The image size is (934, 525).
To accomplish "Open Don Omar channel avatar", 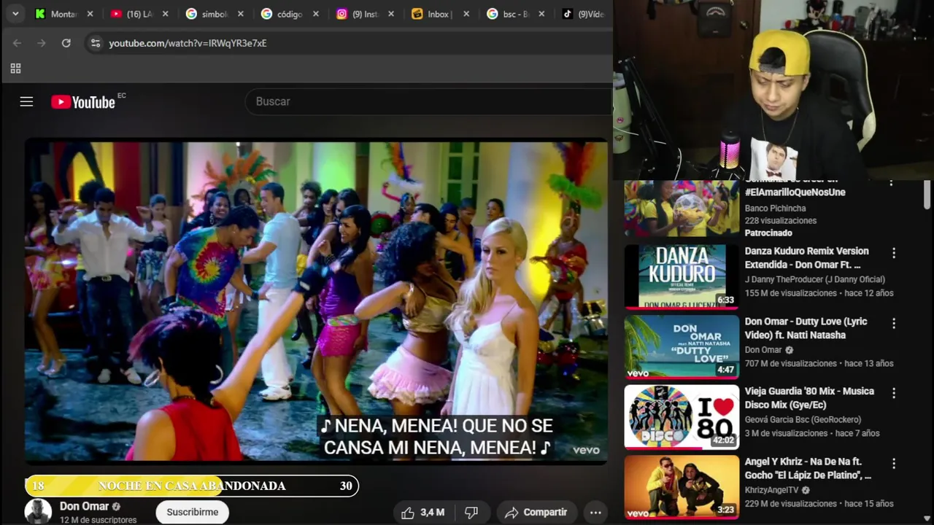I will pos(38,511).
